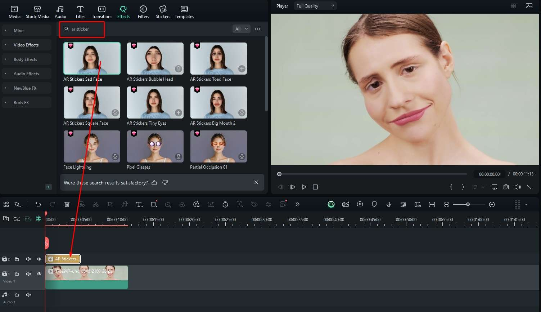Click the Play button in the player
This screenshot has width=541, height=312.
pyautogui.click(x=304, y=187)
